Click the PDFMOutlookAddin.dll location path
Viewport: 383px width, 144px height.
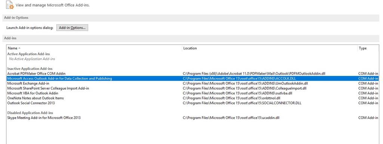pyautogui.click(x=254, y=73)
